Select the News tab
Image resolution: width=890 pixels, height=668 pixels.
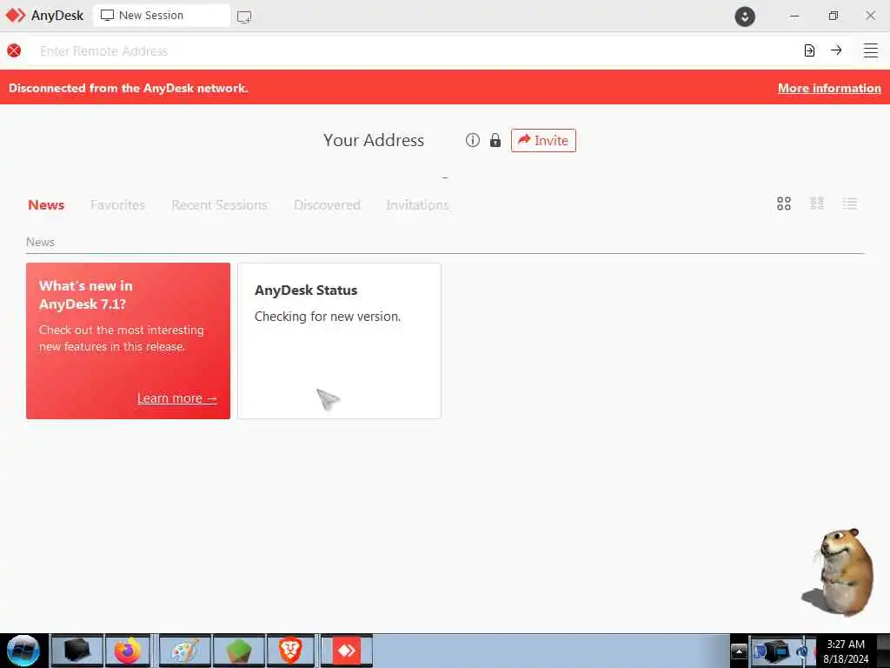46,205
